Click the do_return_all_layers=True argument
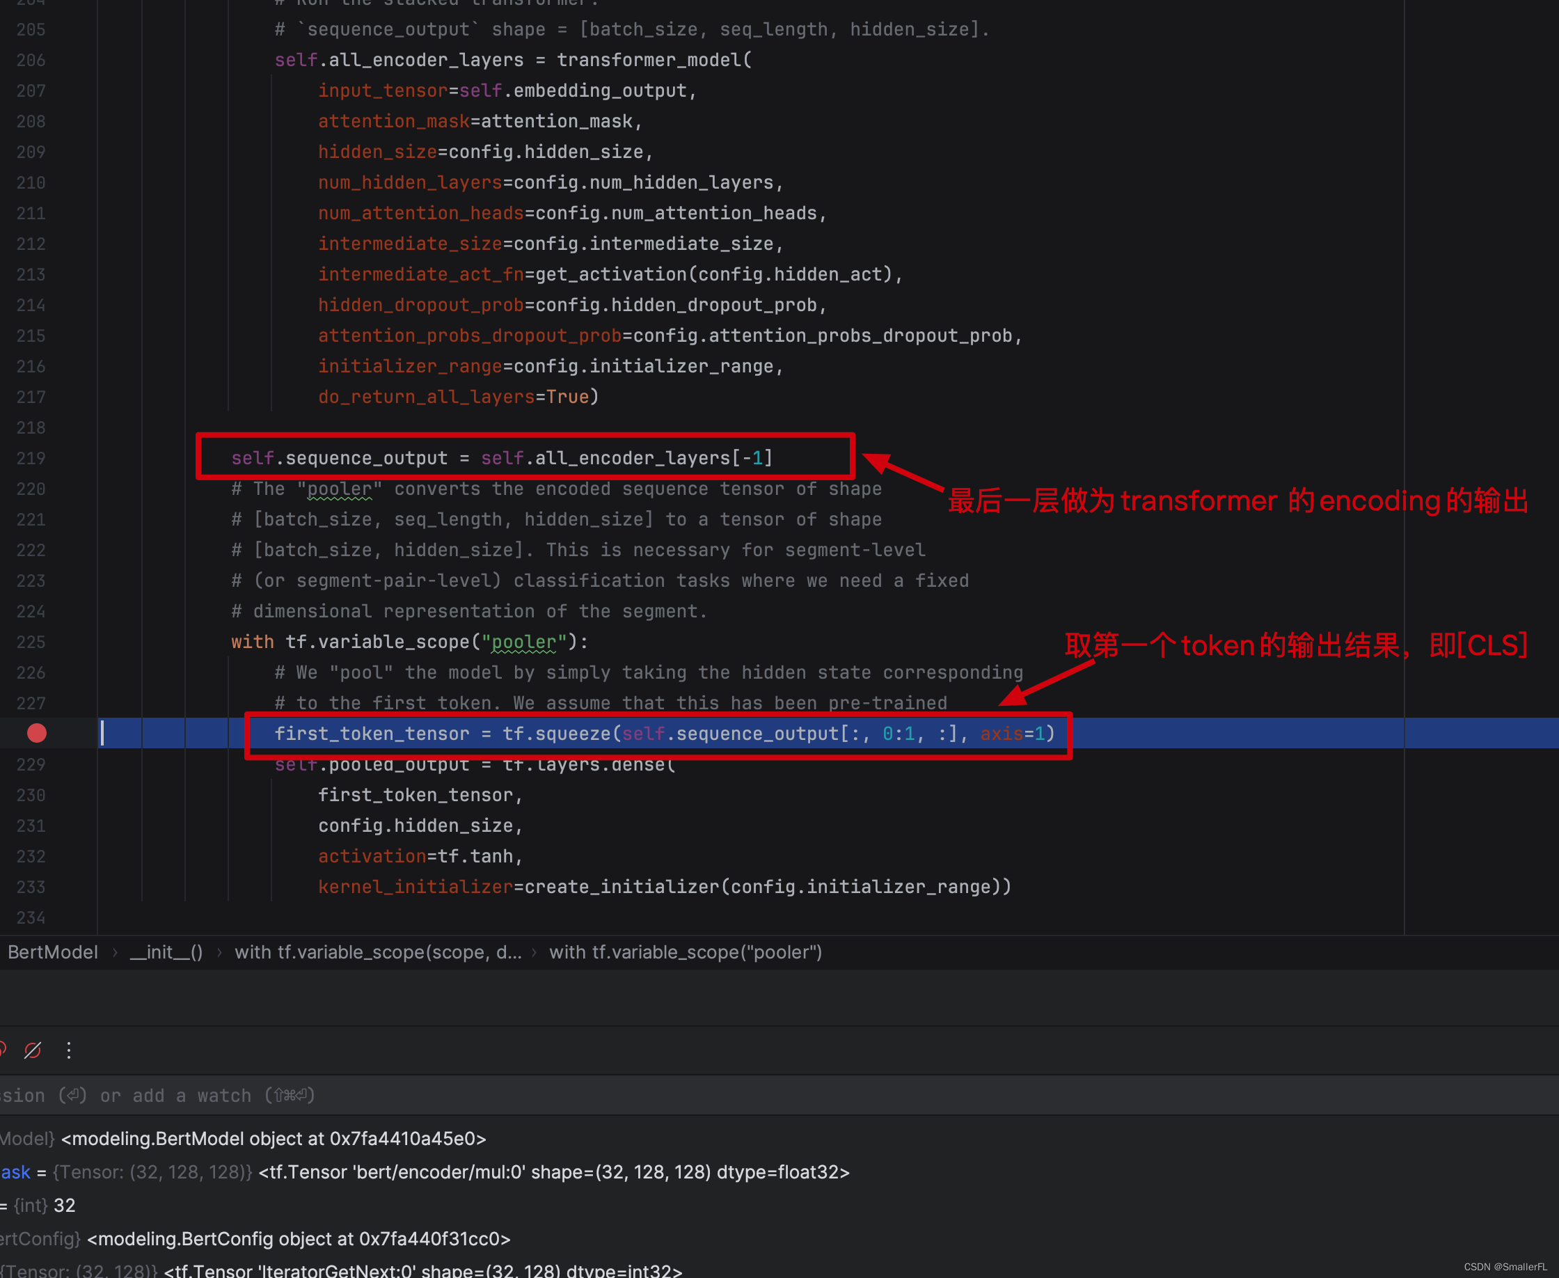 point(459,397)
